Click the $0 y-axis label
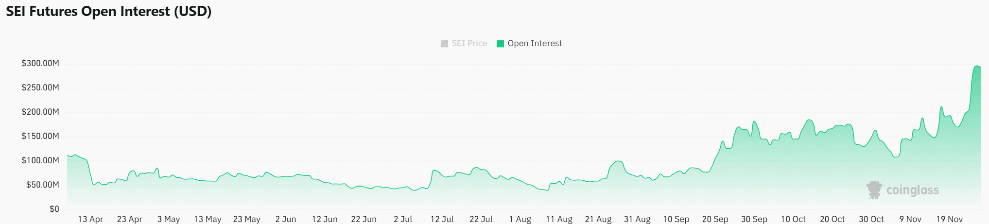The image size is (989, 224). point(54,209)
